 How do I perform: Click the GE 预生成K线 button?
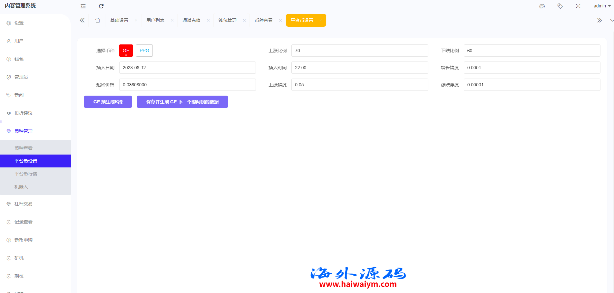click(108, 102)
